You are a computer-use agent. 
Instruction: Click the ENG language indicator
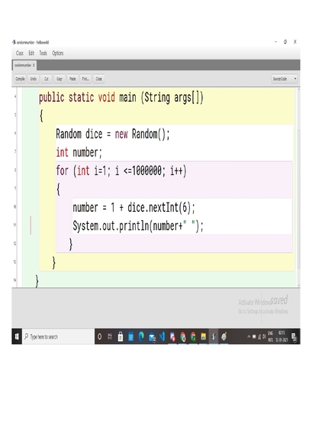[x=270, y=336]
